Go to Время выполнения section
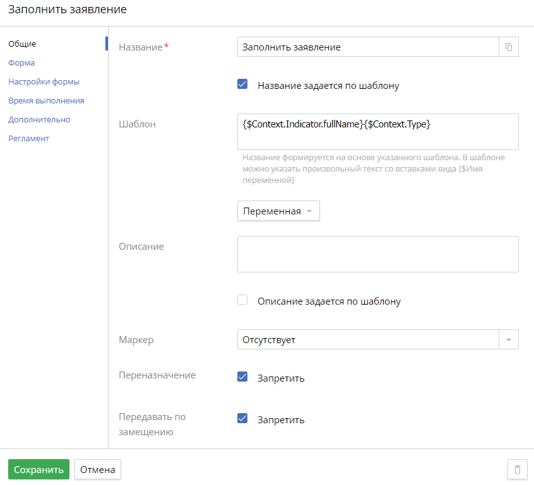 coord(46,101)
